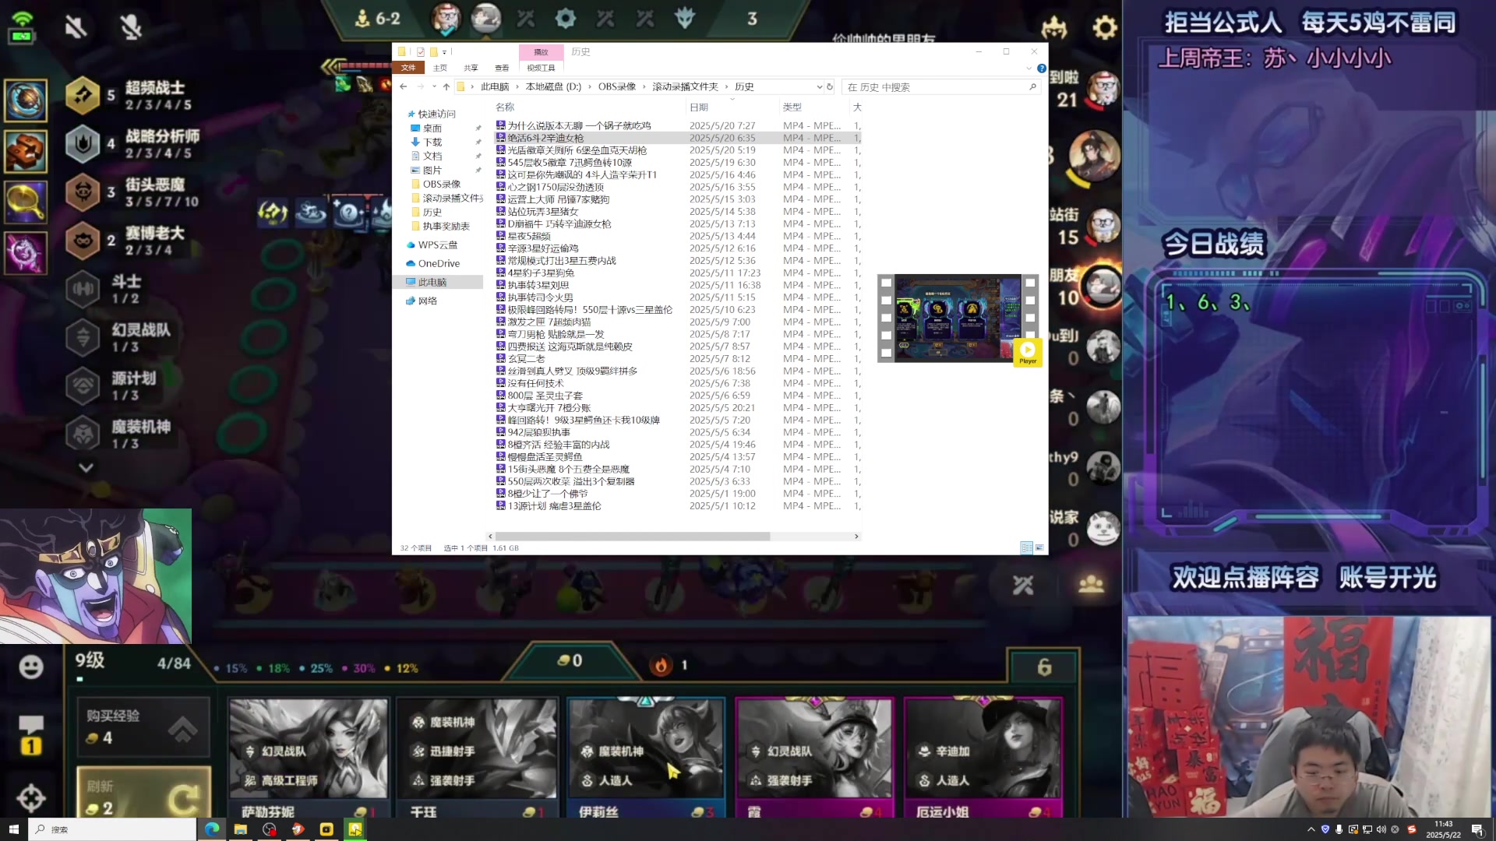Image resolution: width=1496 pixels, height=841 pixels.
Task: Select the magnifying glass augment icon
Action: point(26,202)
